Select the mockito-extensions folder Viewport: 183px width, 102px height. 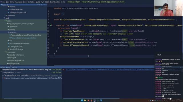tap(15, 55)
